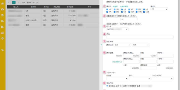Click the ¥10,000 amount cell
The image size is (180, 90).
point(70,11)
